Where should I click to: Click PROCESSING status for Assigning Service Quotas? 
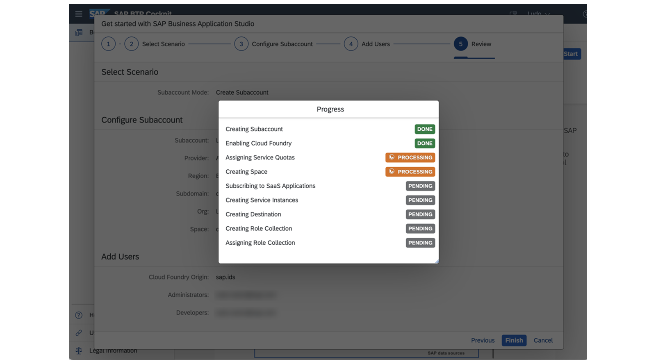tap(410, 157)
